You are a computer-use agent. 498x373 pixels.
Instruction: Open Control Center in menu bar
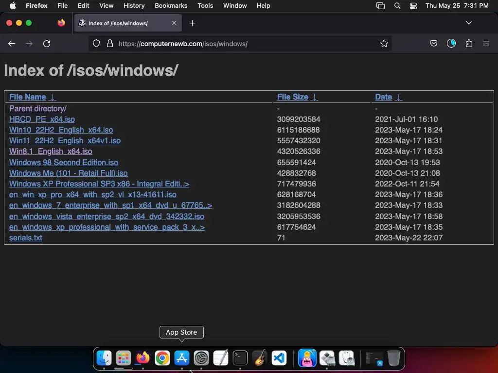[413, 5]
